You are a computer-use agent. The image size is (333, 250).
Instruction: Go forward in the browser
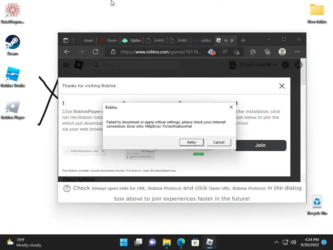tap(81, 52)
